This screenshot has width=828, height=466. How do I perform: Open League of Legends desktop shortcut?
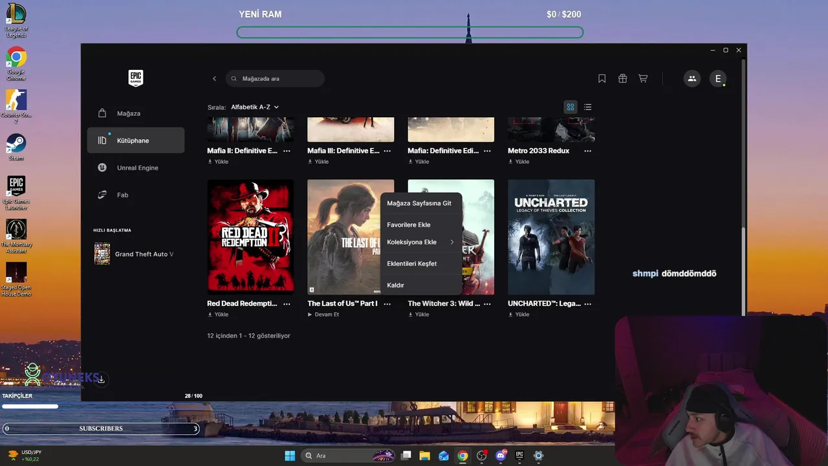(16, 21)
